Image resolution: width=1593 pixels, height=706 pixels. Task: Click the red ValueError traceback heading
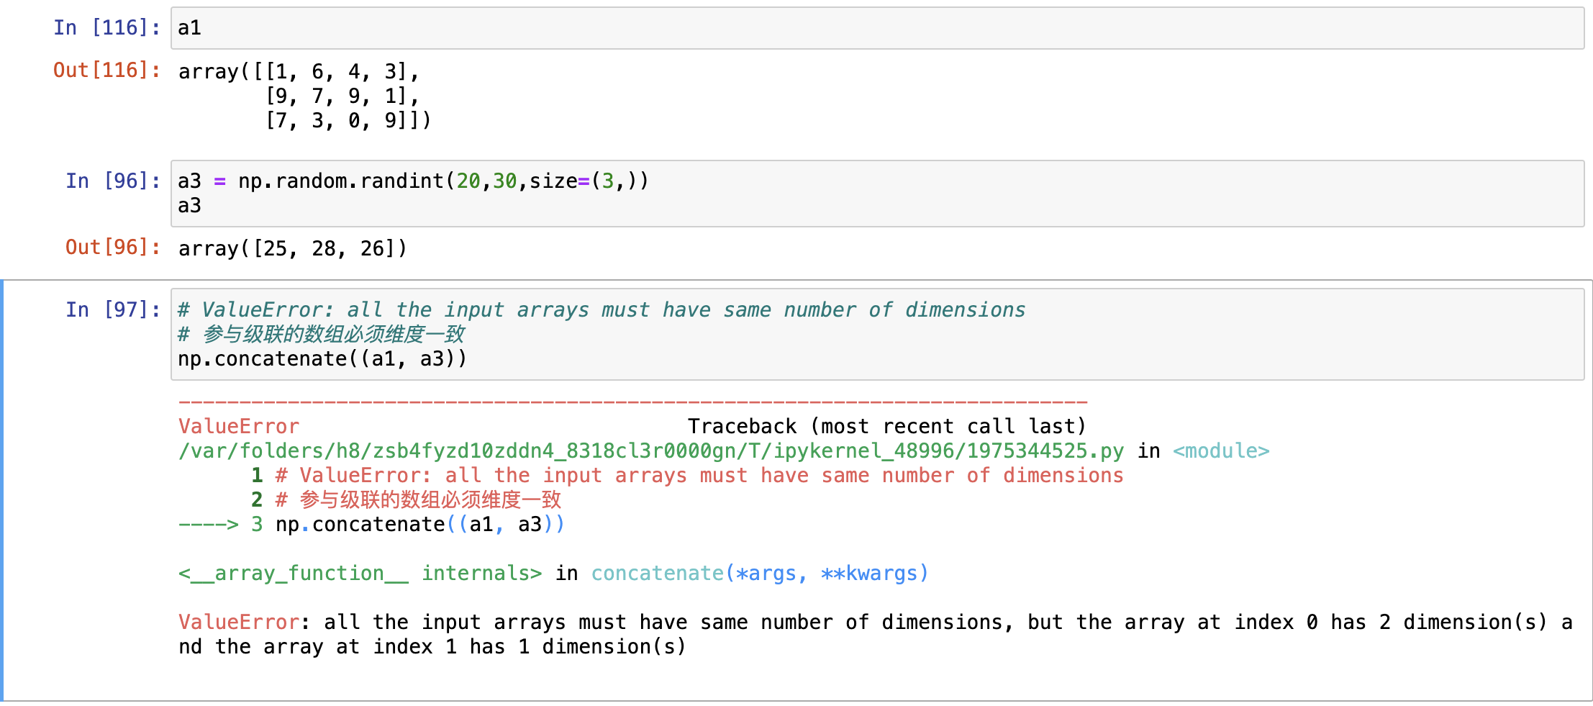239,426
